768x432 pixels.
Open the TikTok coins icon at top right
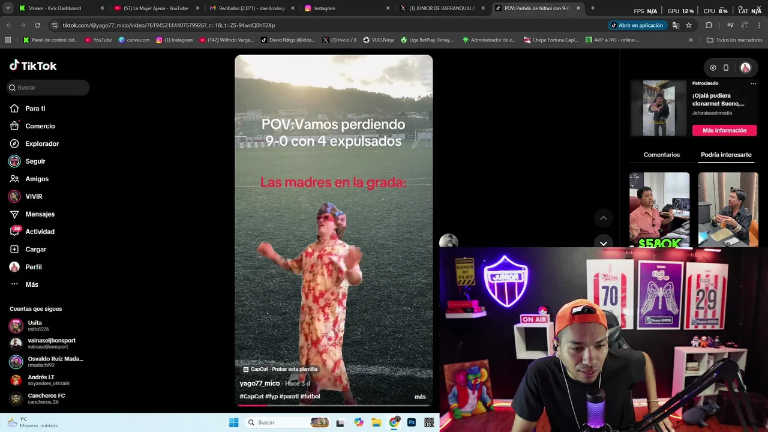pos(713,68)
